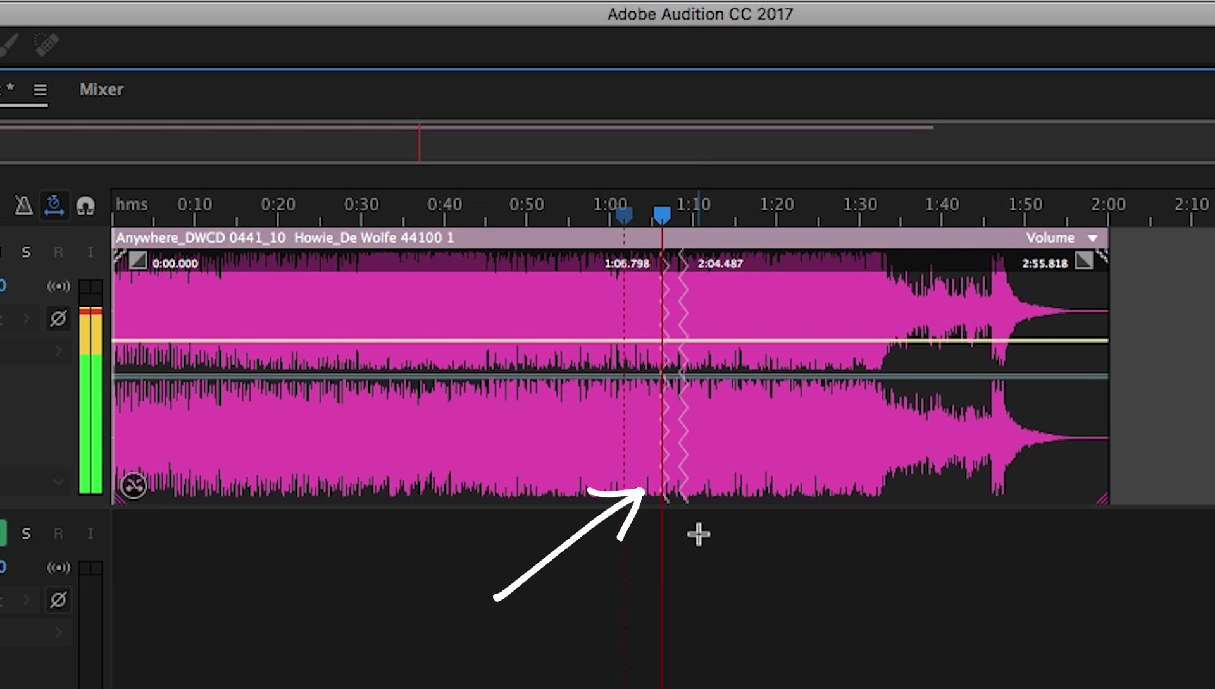Screen dimensions: 1215x689
Task: Expand second track's lower chevron arrow
Action: (x=58, y=632)
